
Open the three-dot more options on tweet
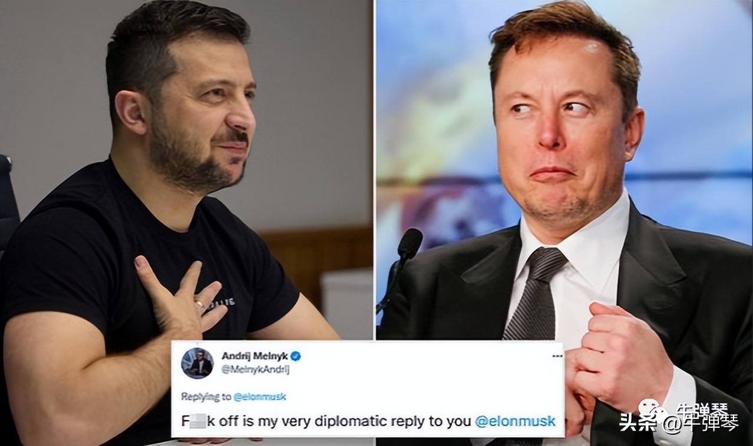(x=556, y=356)
